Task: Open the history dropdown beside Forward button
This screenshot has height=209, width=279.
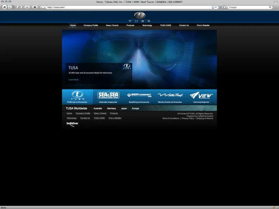Action: point(13,7)
